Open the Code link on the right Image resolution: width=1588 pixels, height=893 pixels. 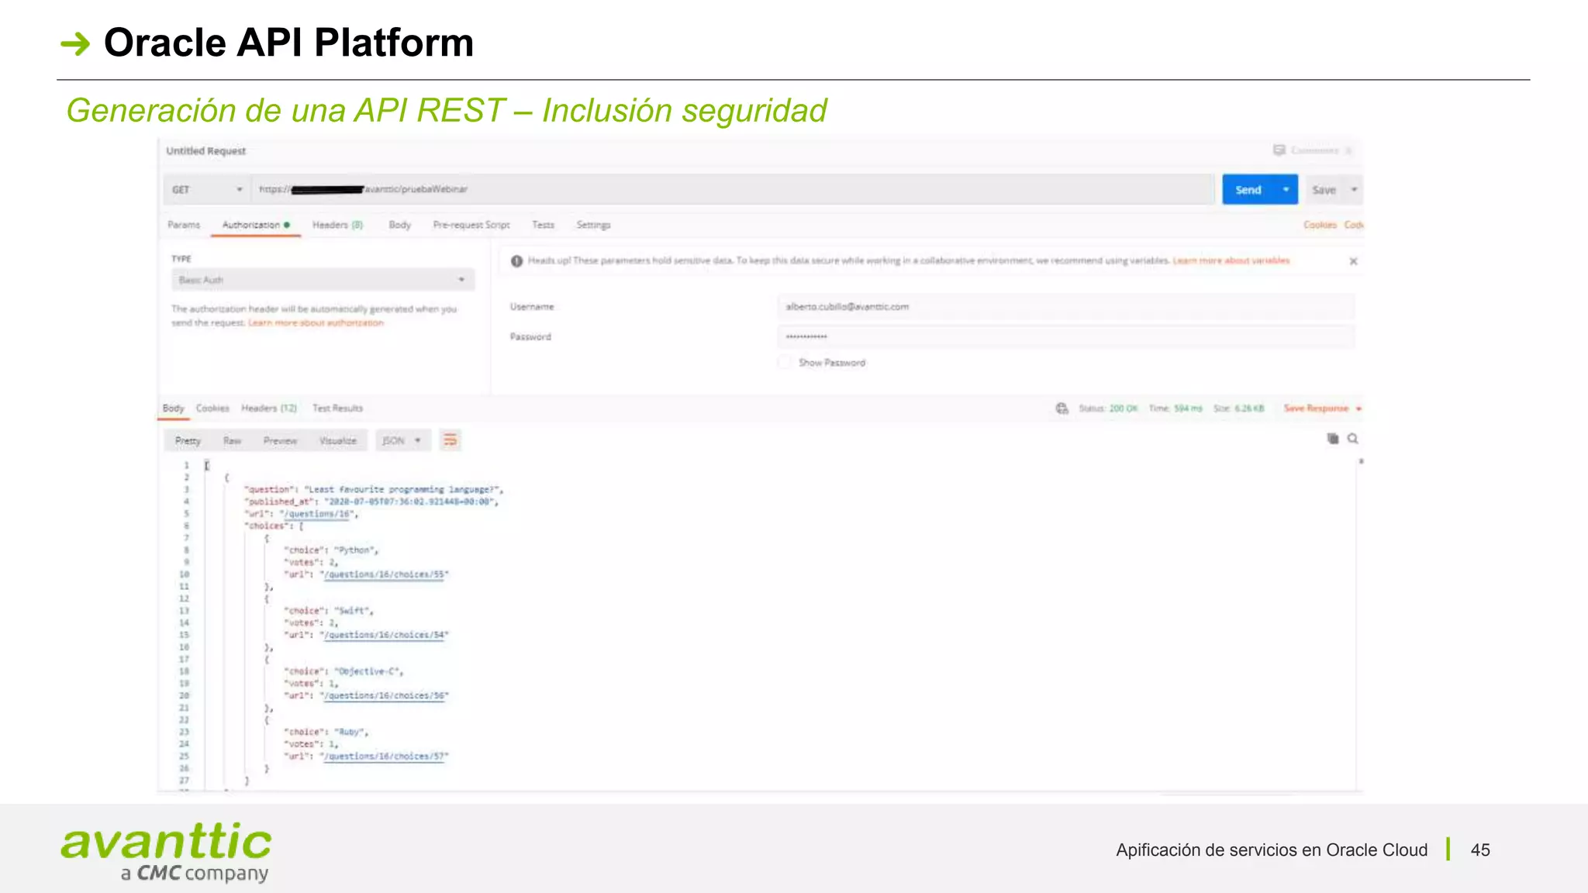[x=1354, y=225]
